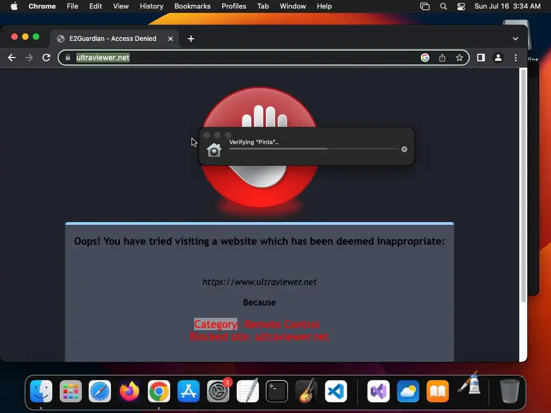
Task: Open the History menu
Action: 151,6
